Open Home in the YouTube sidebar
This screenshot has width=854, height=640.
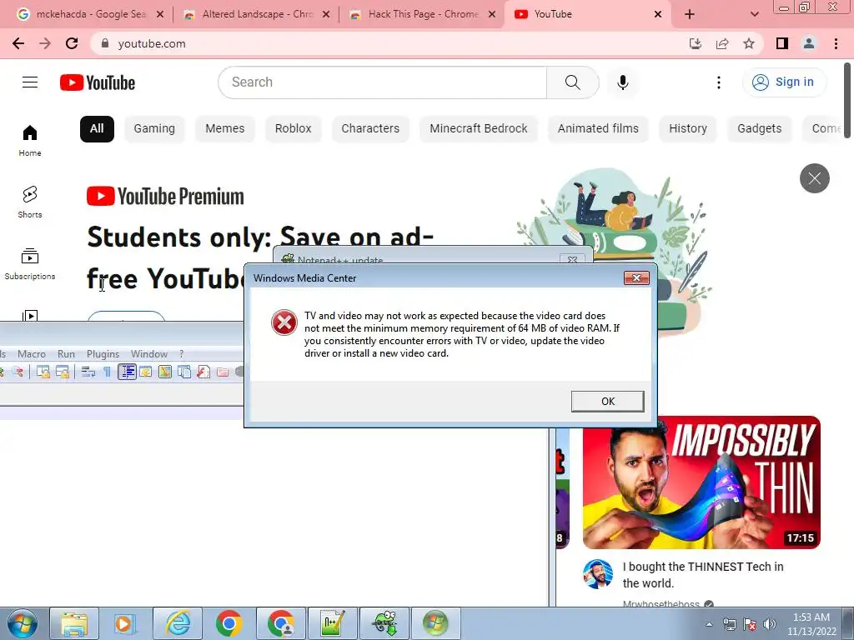pyautogui.click(x=30, y=140)
